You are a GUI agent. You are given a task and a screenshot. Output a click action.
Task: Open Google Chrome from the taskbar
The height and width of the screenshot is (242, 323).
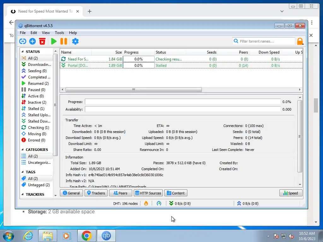tap(86, 236)
